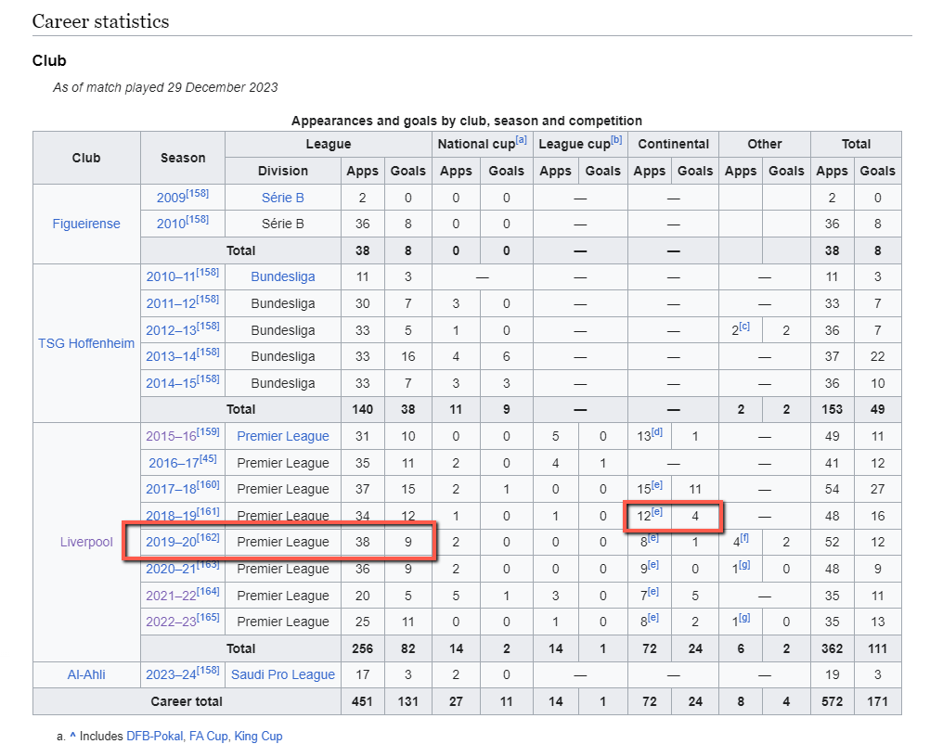
Task: Open the 2021–22 season link
Action: pyautogui.click(x=171, y=596)
